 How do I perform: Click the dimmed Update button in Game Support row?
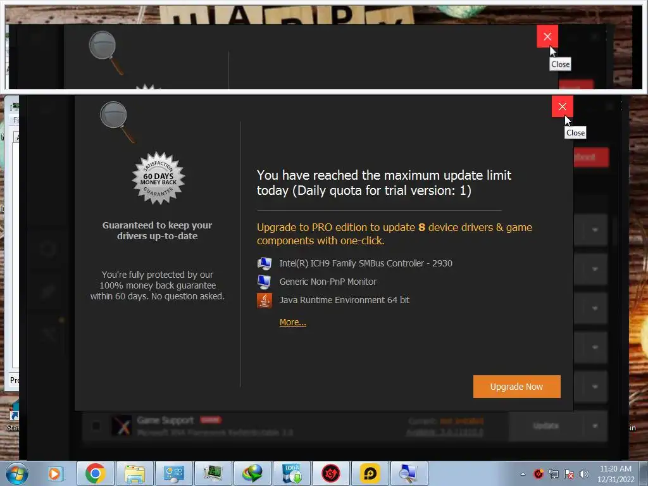pos(545,426)
